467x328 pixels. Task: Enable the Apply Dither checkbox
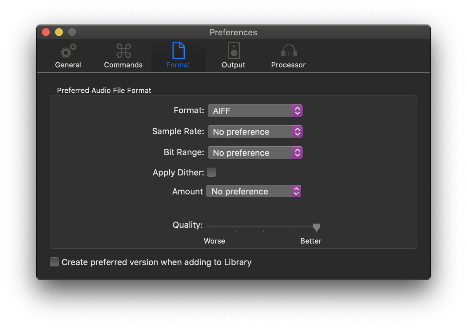(212, 172)
